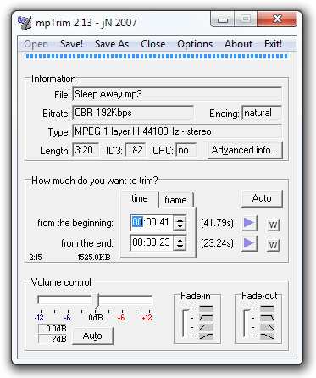Switch to the time tab
The height and width of the screenshot is (378, 316).
click(140, 199)
